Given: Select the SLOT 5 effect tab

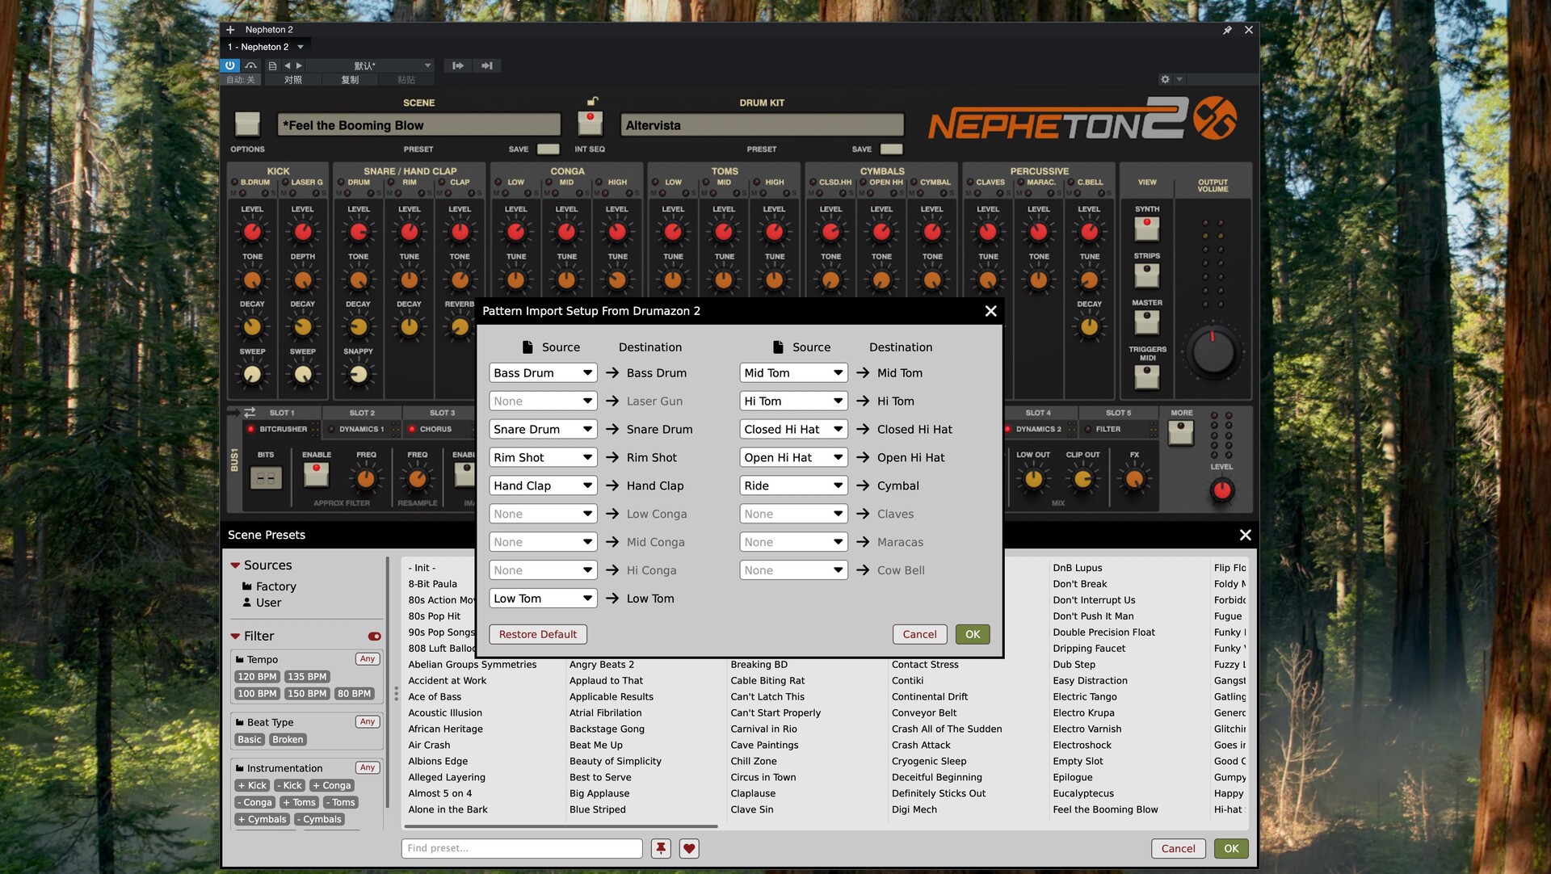Looking at the screenshot, I should (x=1118, y=413).
